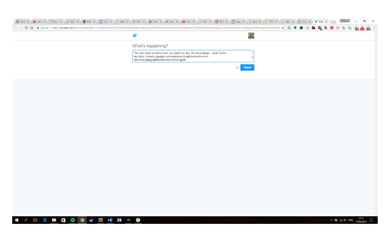This screenshot has height=243, width=390.
Task: Open Task View on the taskbar
Action: (35, 220)
